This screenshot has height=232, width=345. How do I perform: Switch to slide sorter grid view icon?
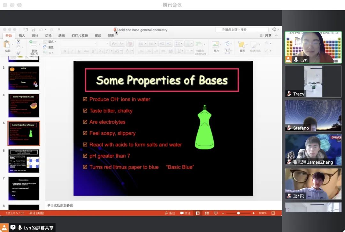[207, 213]
